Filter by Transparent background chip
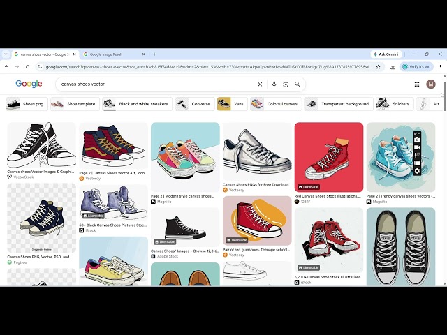 coord(338,104)
